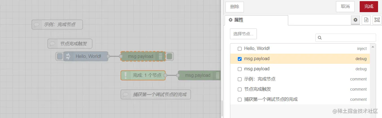The height and width of the screenshot is (118, 382).
Task: Click the search magnifier icon
Action: pos(320,38)
